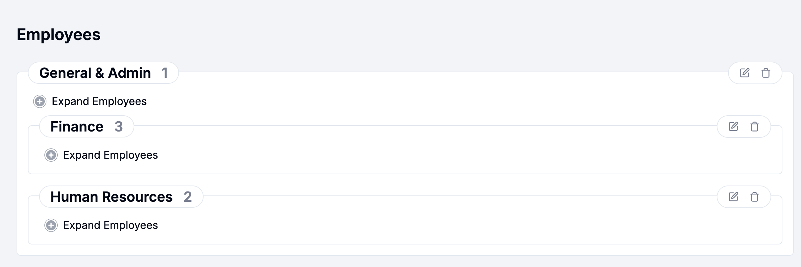
Task: Edit the Human Resources department
Action: [x=733, y=197]
